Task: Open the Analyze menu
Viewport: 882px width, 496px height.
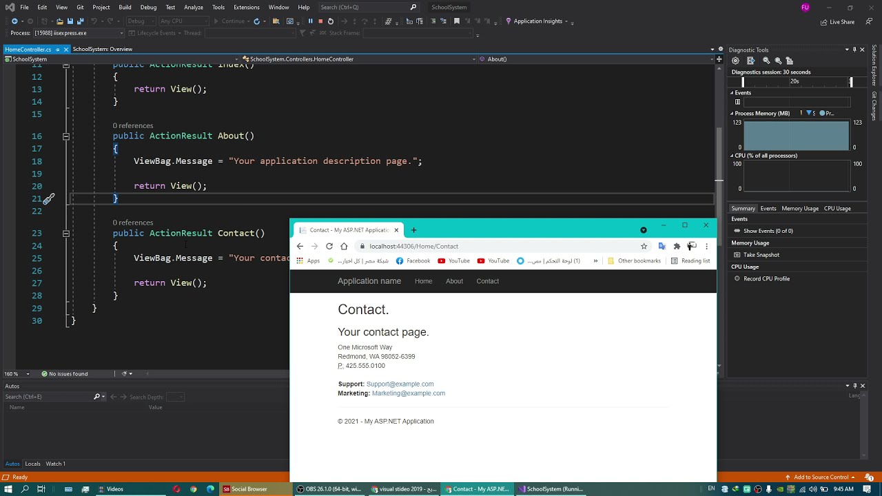Action: point(193,7)
